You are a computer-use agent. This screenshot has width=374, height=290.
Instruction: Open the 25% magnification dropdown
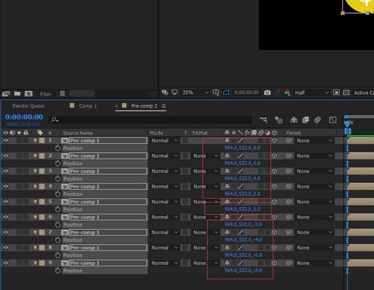coord(195,92)
